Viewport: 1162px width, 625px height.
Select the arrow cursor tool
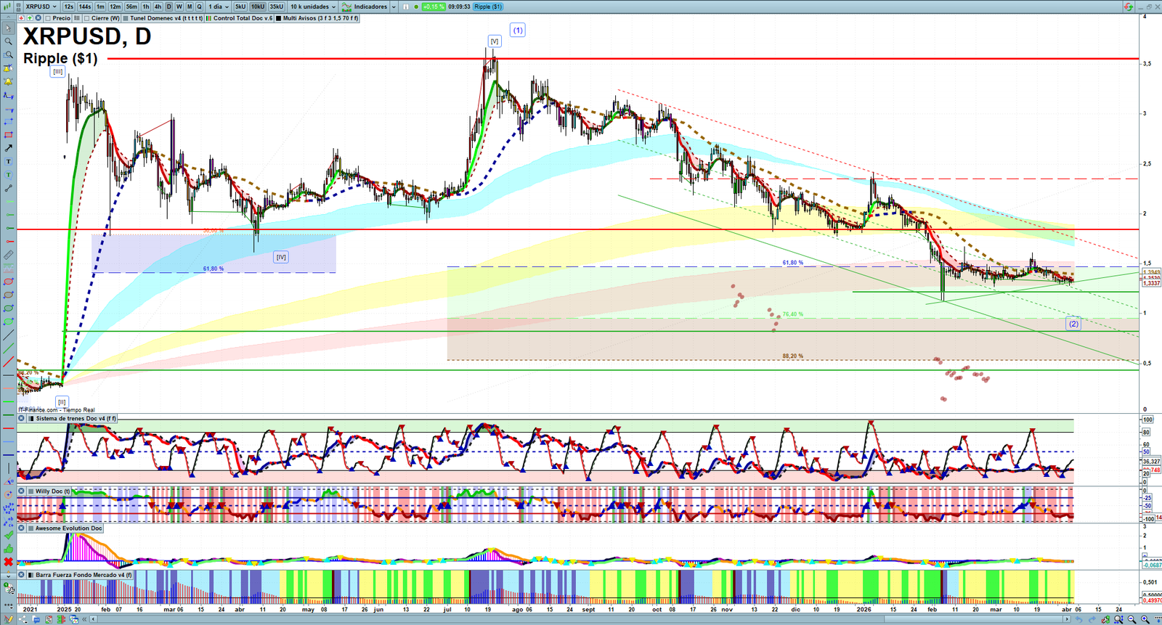click(x=8, y=28)
